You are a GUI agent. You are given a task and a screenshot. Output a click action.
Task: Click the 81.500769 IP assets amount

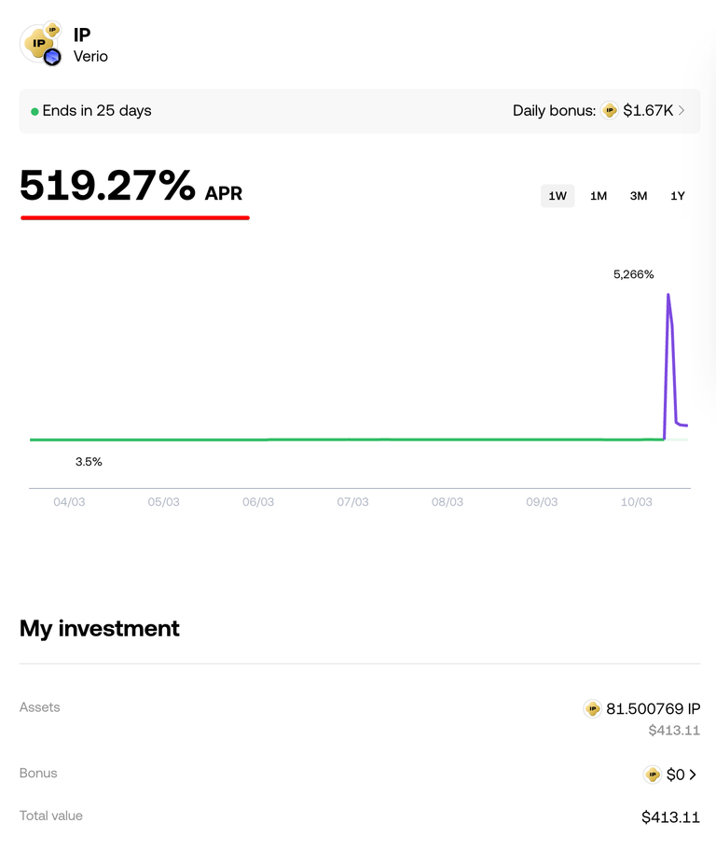click(x=653, y=709)
